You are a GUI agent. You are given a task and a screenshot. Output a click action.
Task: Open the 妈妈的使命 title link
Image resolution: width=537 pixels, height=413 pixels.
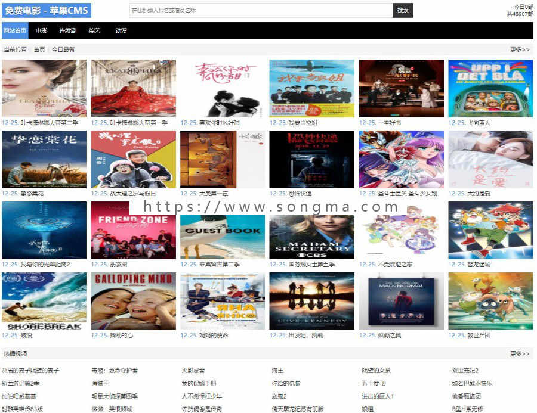coord(214,336)
